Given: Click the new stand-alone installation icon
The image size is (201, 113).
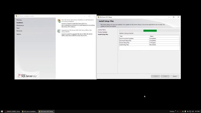Looking at the screenshot, I should tap(59, 21).
